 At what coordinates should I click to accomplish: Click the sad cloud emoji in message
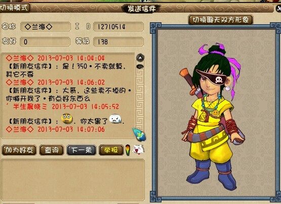pyautogui.click(x=115, y=119)
